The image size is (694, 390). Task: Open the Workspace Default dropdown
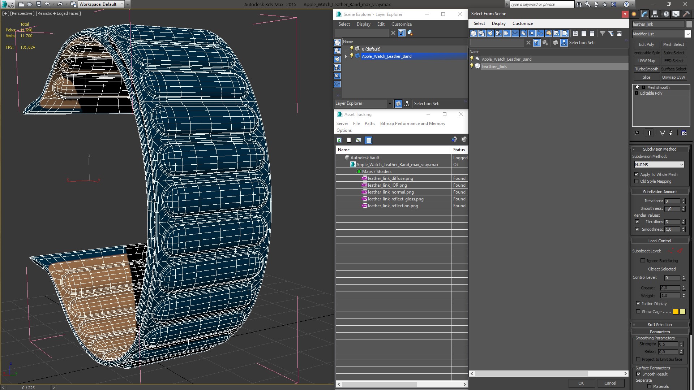pyautogui.click(x=101, y=4)
